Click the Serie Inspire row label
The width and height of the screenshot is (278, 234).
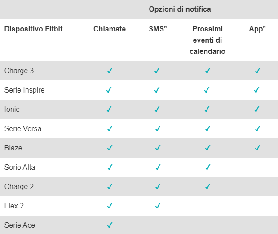(x=24, y=90)
